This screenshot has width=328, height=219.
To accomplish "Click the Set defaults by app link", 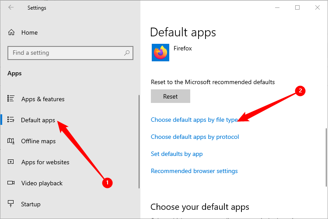I will pyautogui.click(x=177, y=154).
